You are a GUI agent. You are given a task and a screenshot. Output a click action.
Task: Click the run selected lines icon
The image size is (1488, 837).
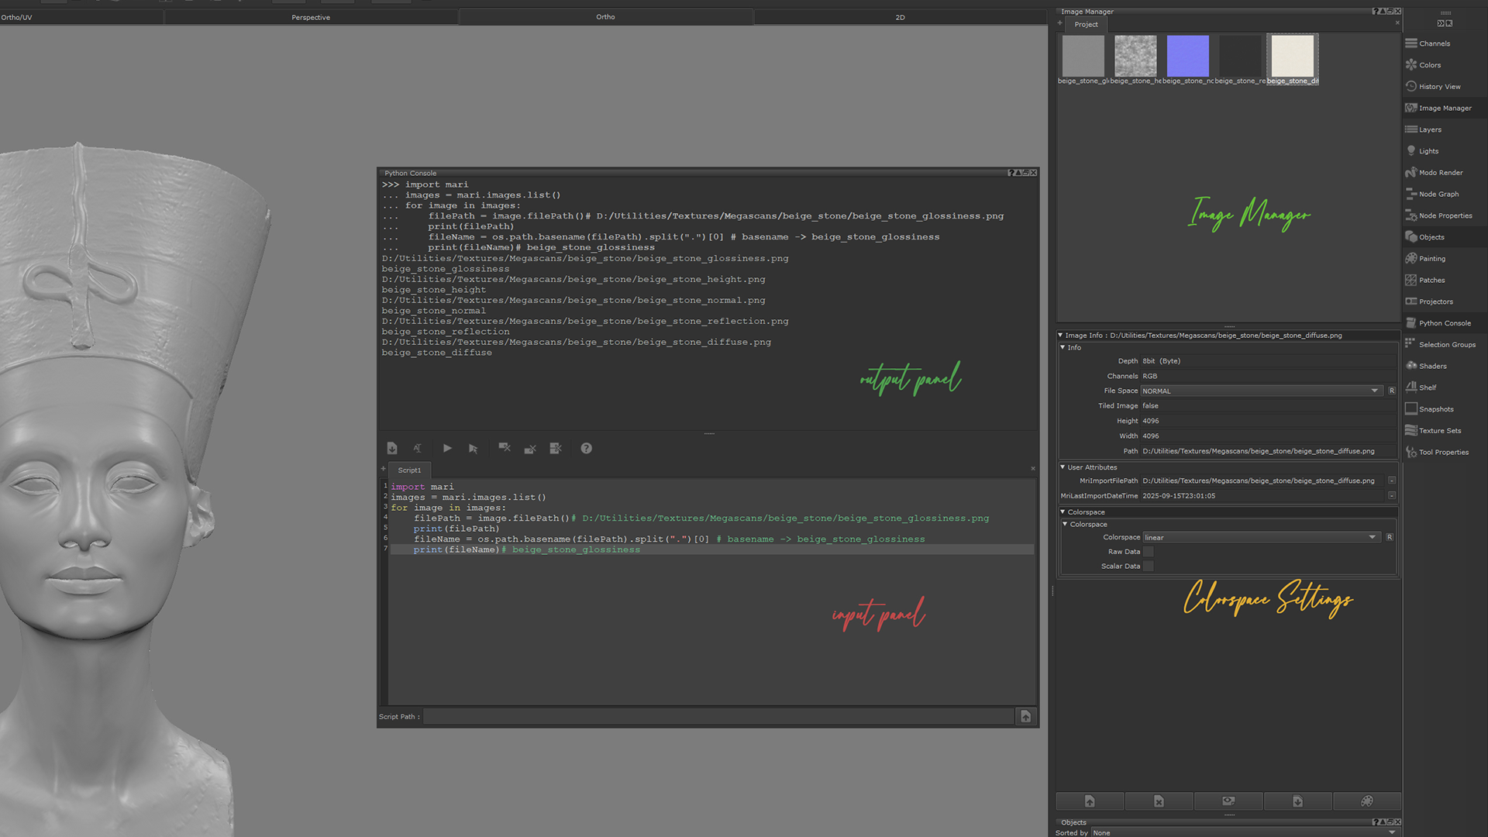[473, 448]
